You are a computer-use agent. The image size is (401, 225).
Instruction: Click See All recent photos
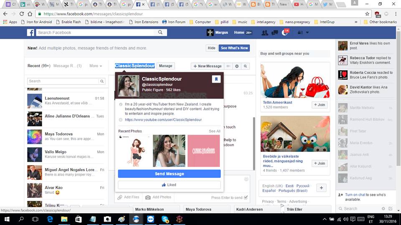click(215, 131)
